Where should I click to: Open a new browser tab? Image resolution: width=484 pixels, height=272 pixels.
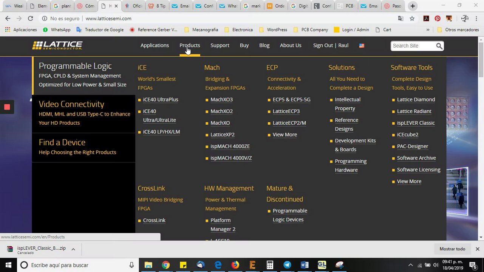coord(413,6)
